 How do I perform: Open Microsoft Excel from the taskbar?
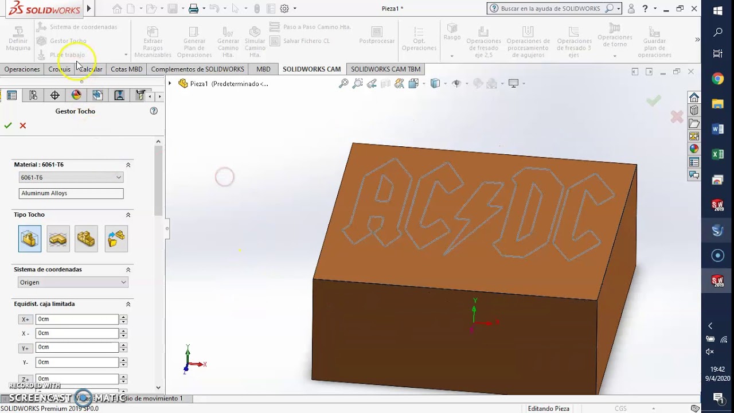(717, 154)
